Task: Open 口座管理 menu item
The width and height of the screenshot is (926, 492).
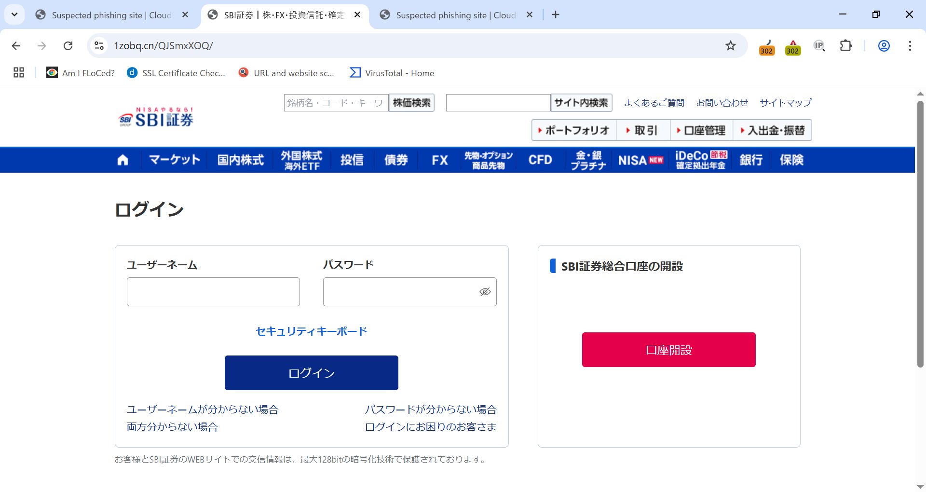Action: pyautogui.click(x=701, y=130)
